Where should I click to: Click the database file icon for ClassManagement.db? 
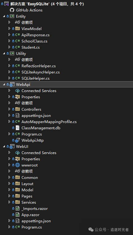18,128
